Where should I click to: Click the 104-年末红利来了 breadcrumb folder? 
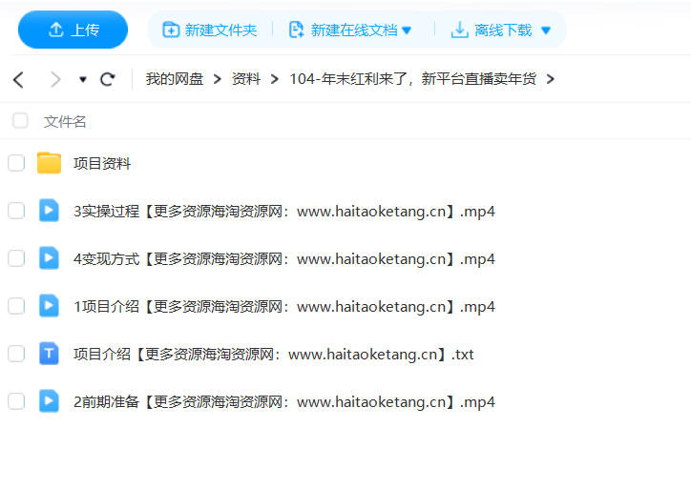[x=412, y=79]
